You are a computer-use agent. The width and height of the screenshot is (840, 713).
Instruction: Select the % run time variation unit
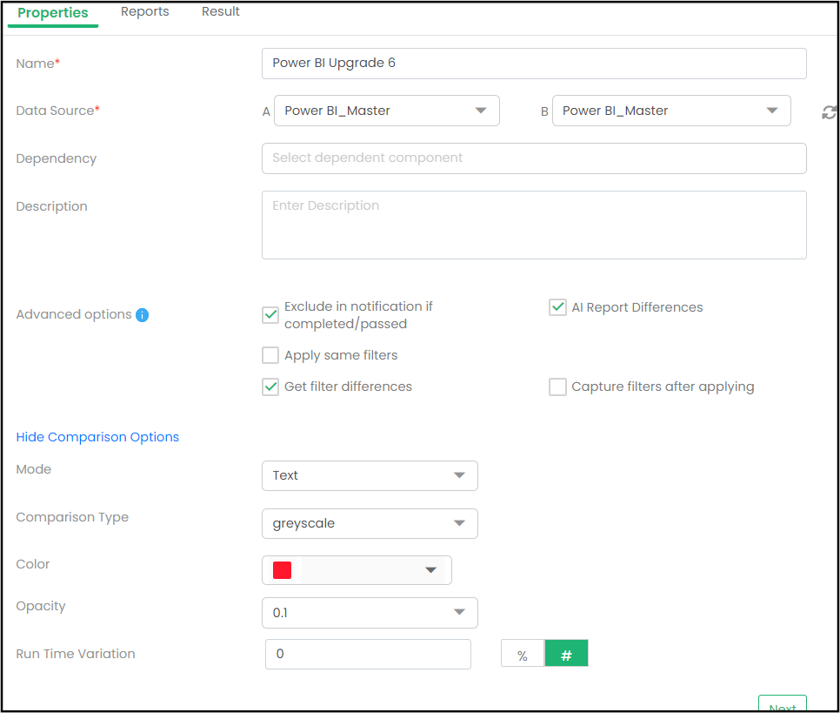pyautogui.click(x=523, y=655)
